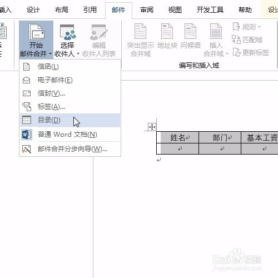Click the 地址块 document icon
The height and width of the screenshot is (278, 278).
(167, 31)
